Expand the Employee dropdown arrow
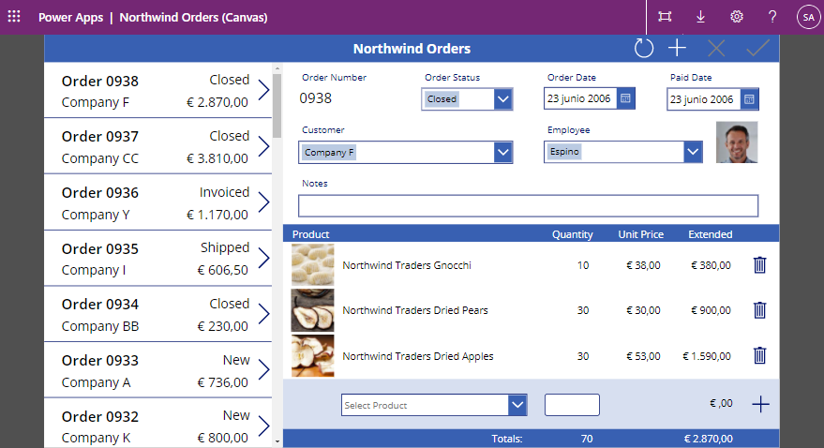824x448 pixels. 693,152
